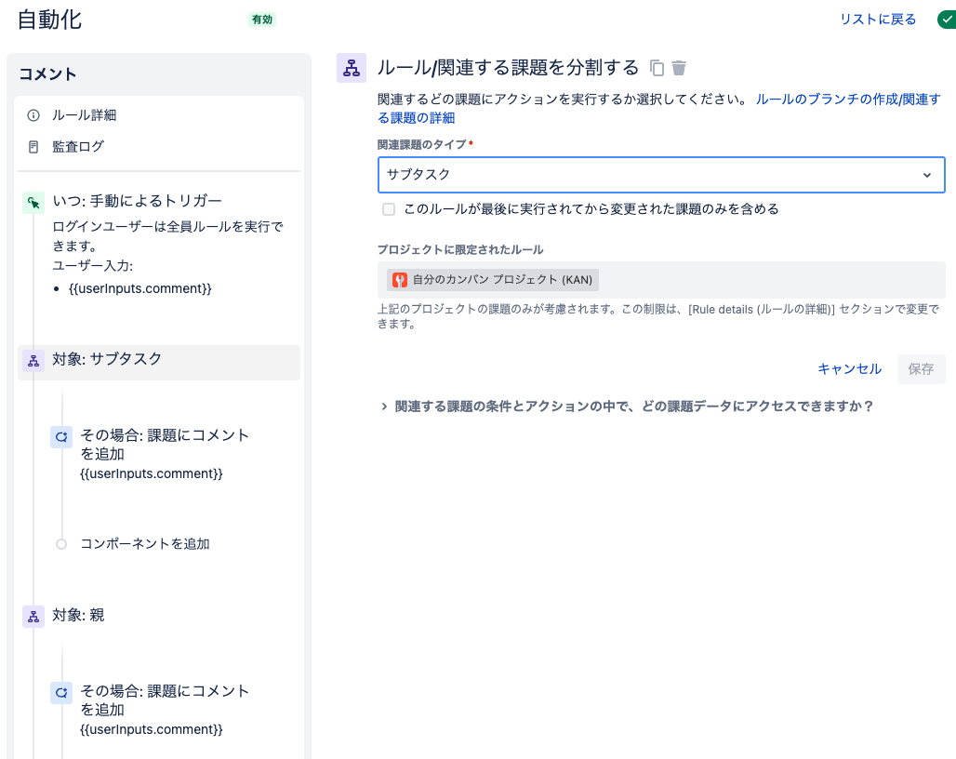Click the キャンセル button
This screenshot has height=759, width=956.
(849, 369)
